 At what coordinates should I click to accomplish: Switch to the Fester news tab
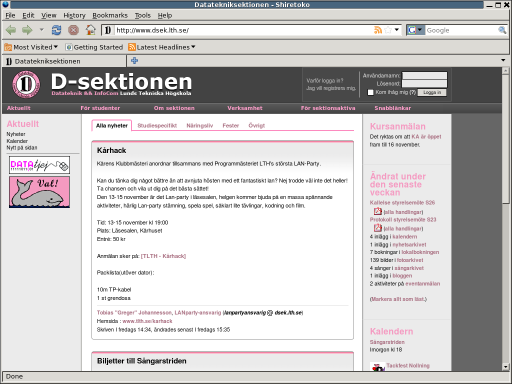[230, 125]
